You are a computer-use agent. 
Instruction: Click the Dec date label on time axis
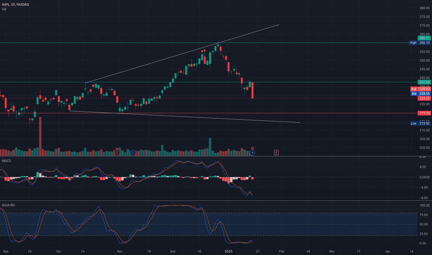[x=173, y=251]
